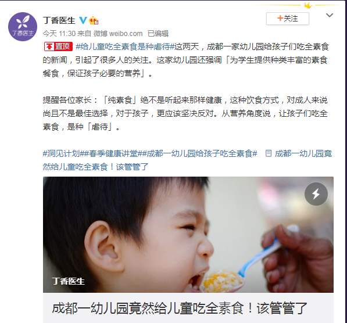
Task: Open hashtag #春季健康讲堂#
Action: pos(113,153)
